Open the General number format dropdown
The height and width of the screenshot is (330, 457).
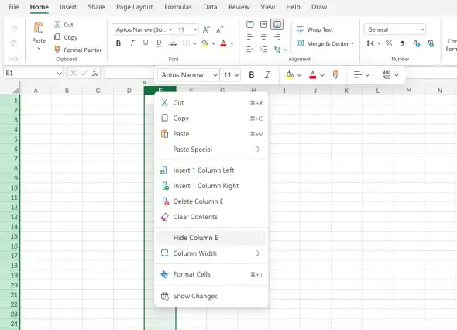tap(422, 29)
